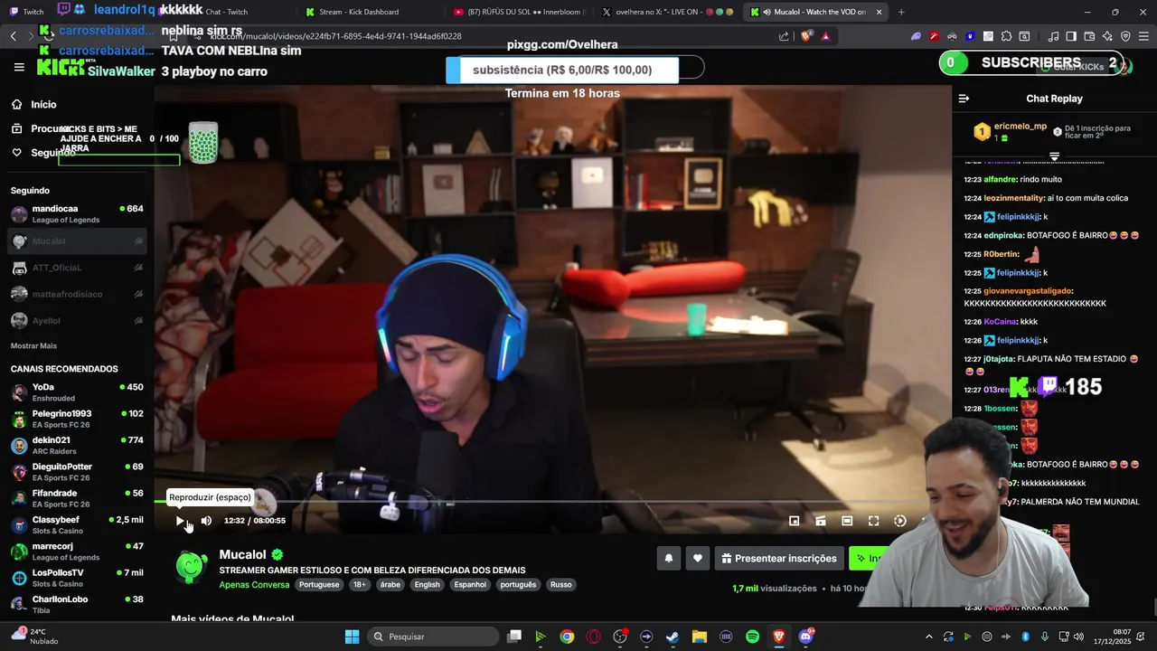Open the Apenas Conversa category link
This screenshot has height=651, width=1157.
[x=254, y=585]
